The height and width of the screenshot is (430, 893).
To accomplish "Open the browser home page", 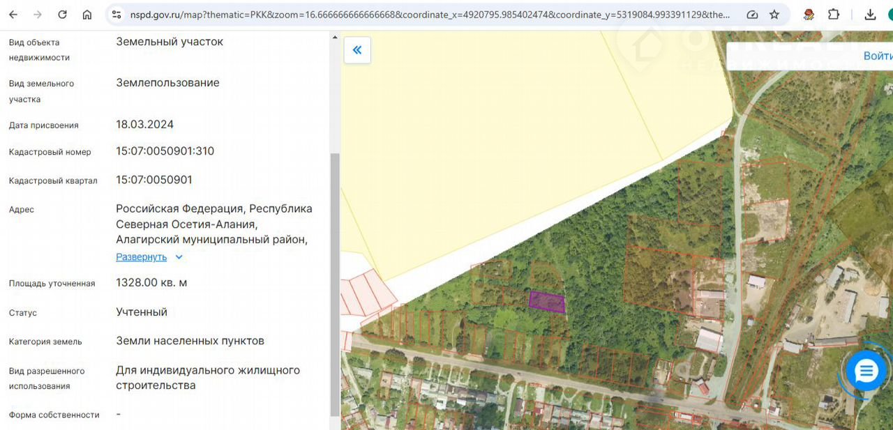I will tap(87, 15).
